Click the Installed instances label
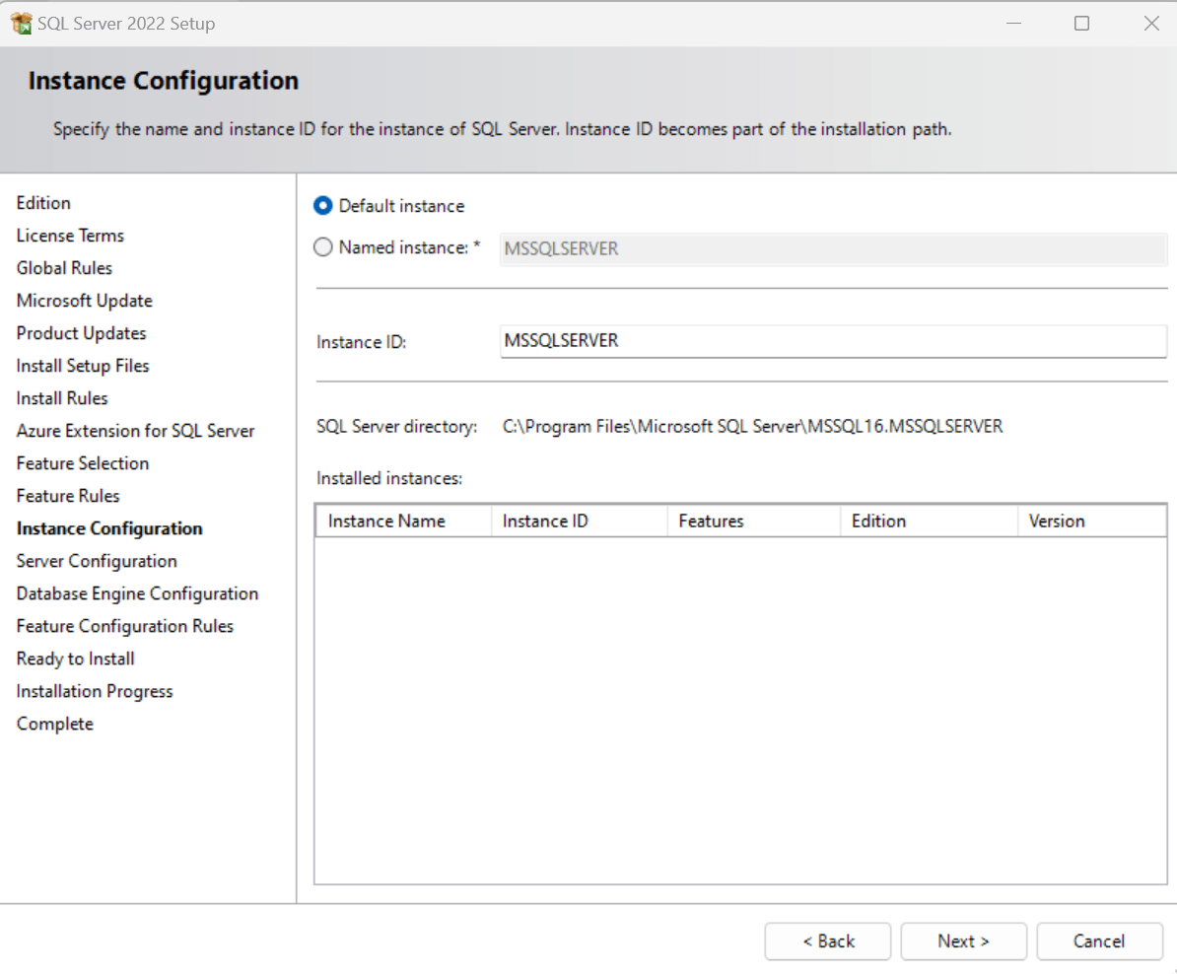The height and width of the screenshot is (974, 1177). [x=388, y=478]
